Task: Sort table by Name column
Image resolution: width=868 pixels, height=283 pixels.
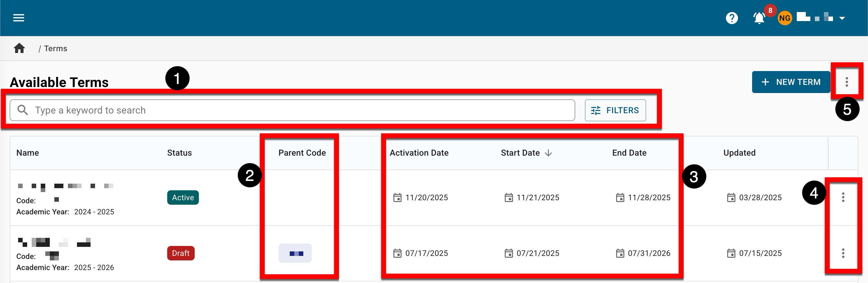Action: 28,153
